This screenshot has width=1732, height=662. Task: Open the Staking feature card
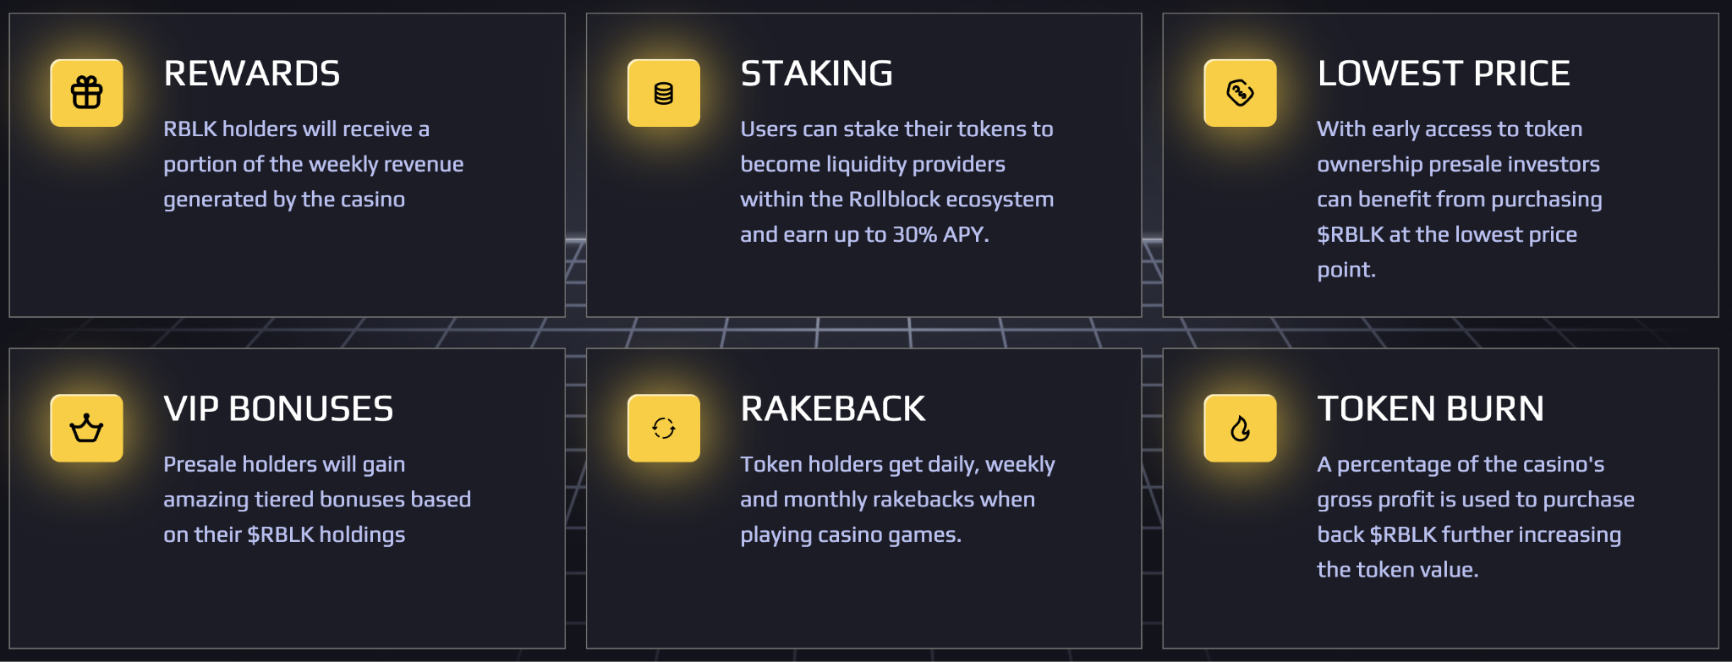point(863,165)
